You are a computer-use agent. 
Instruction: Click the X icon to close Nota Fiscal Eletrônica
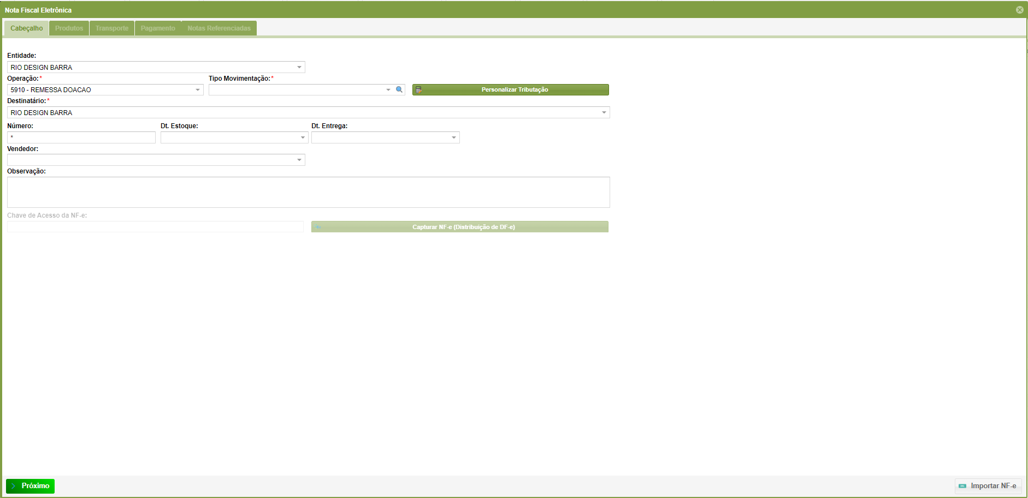(x=1019, y=9)
